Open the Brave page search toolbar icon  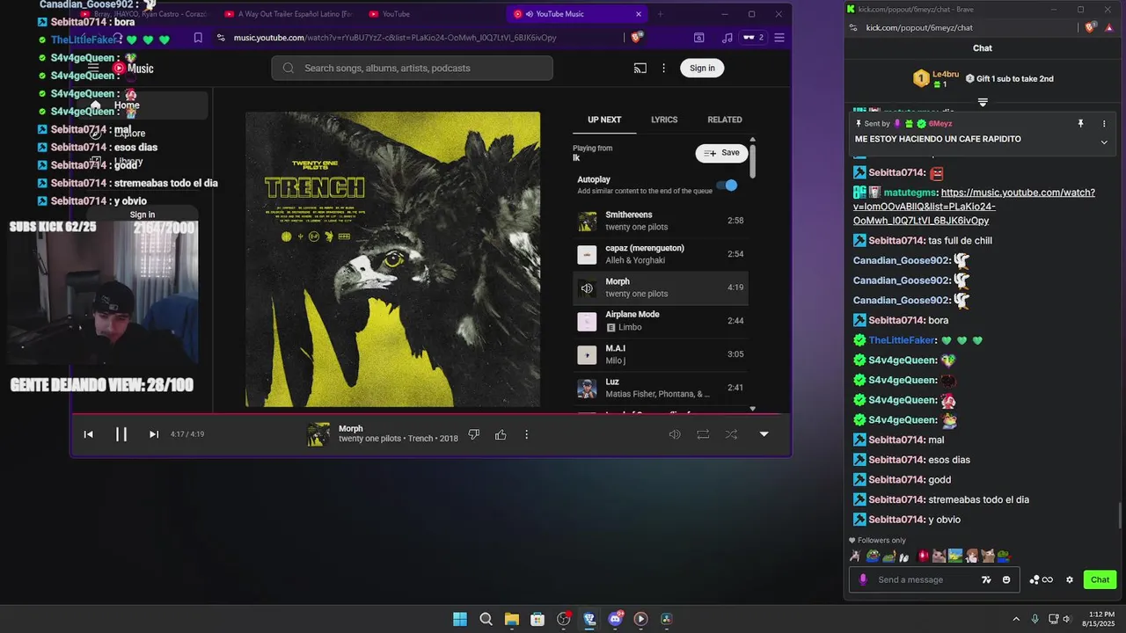[698, 38]
